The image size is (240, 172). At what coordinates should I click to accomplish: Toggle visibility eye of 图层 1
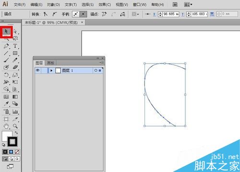coord(38,70)
